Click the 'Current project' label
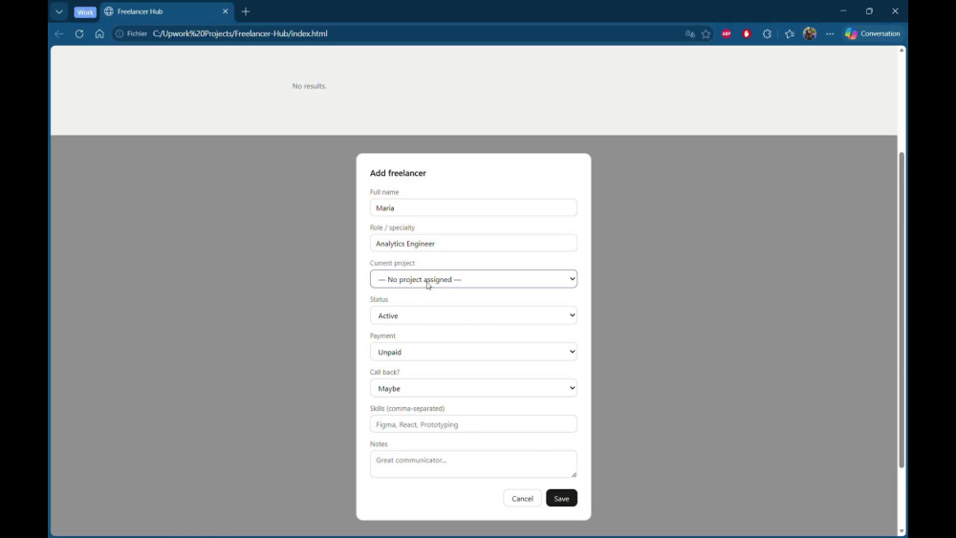The image size is (956, 538). tap(392, 263)
